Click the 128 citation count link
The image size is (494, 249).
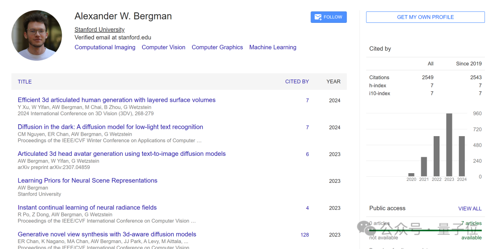[305, 235]
